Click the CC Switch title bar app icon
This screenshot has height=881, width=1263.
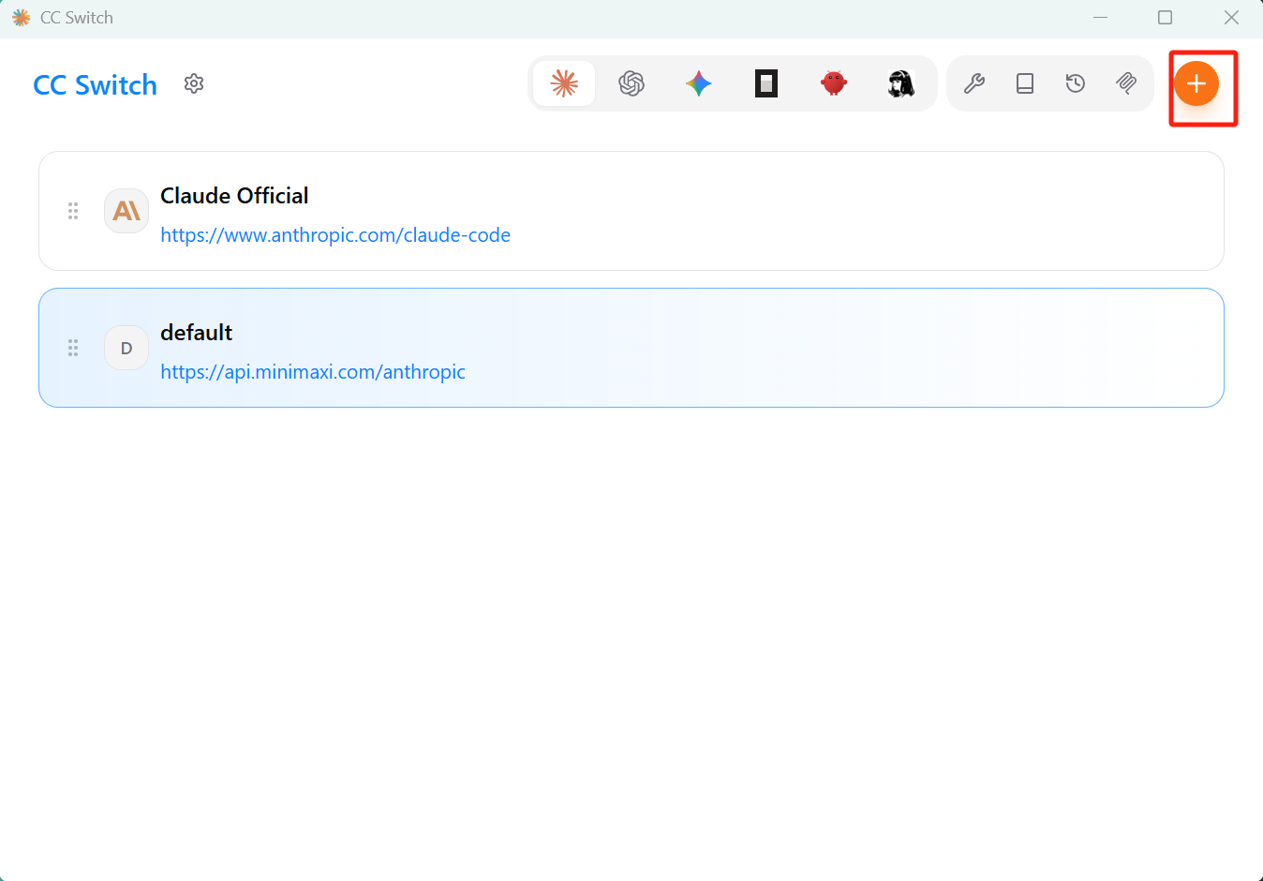(21, 18)
